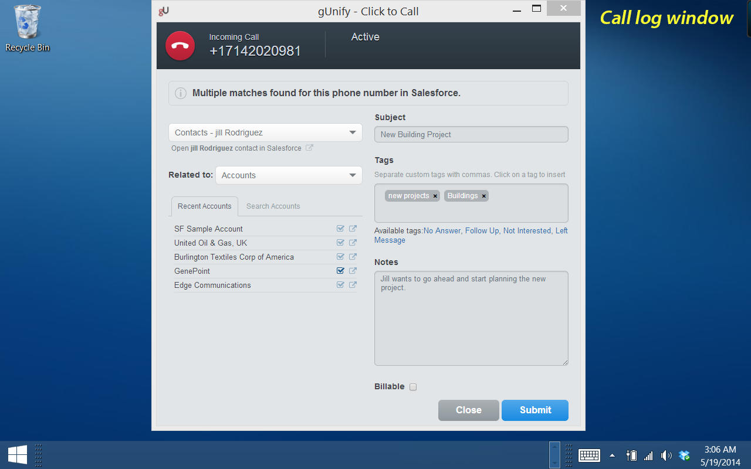Screen dimensions: 751x469
Task: Open SF Sample Account in Salesforce icon
Action: 353,229
